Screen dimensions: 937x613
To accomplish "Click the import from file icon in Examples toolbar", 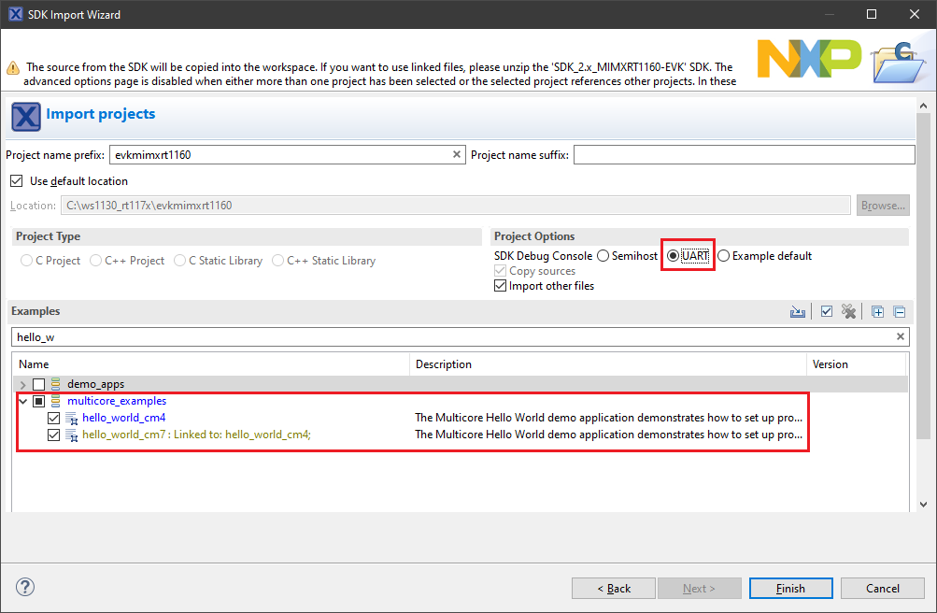I will (797, 312).
